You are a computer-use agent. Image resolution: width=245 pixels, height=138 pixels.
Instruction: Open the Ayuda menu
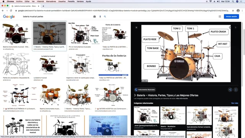click(x=88, y=2)
